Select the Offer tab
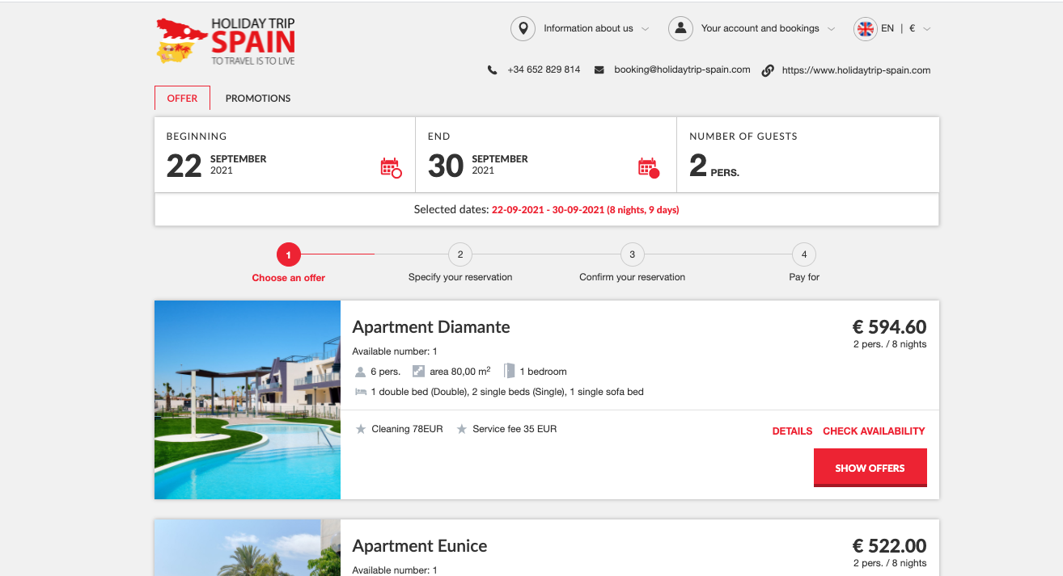This screenshot has width=1063, height=576. tap(182, 99)
